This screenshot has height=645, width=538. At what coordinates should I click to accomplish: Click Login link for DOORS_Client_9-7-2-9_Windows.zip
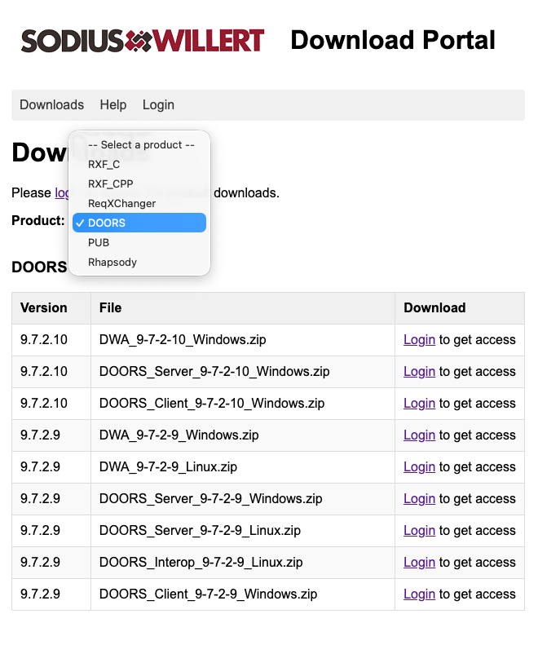419,594
